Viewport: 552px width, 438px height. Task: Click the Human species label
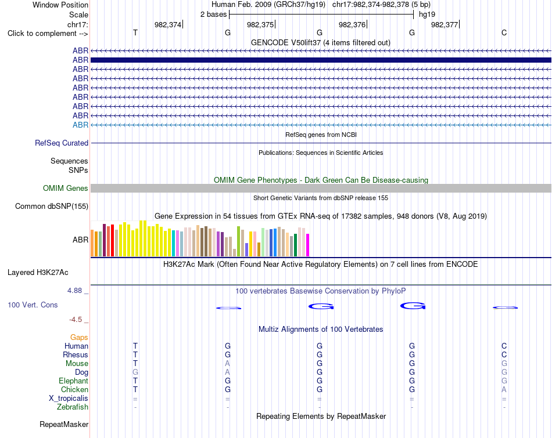[76, 346]
